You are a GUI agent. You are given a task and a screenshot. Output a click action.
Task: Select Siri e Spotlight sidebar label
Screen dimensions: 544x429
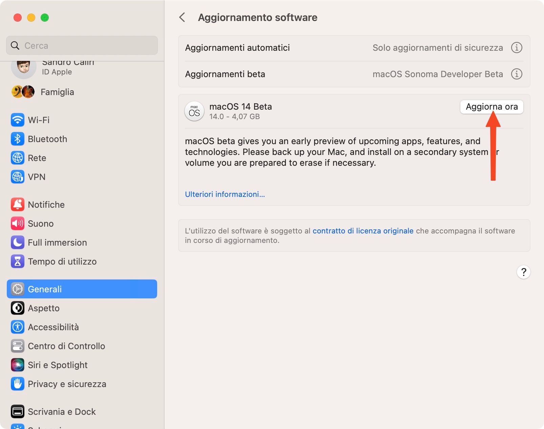(x=58, y=365)
